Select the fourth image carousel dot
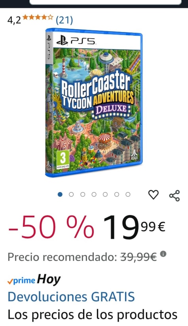The height and width of the screenshot is (326, 188). (94, 194)
